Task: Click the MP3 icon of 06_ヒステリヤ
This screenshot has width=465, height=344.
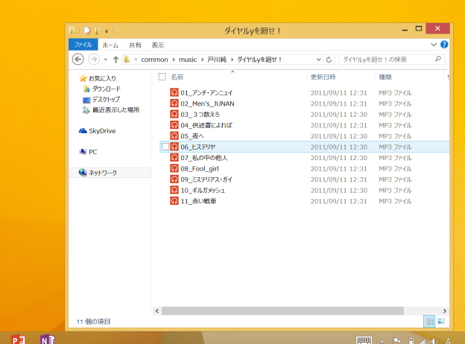Action: pyautogui.click(x=174, y=147)
